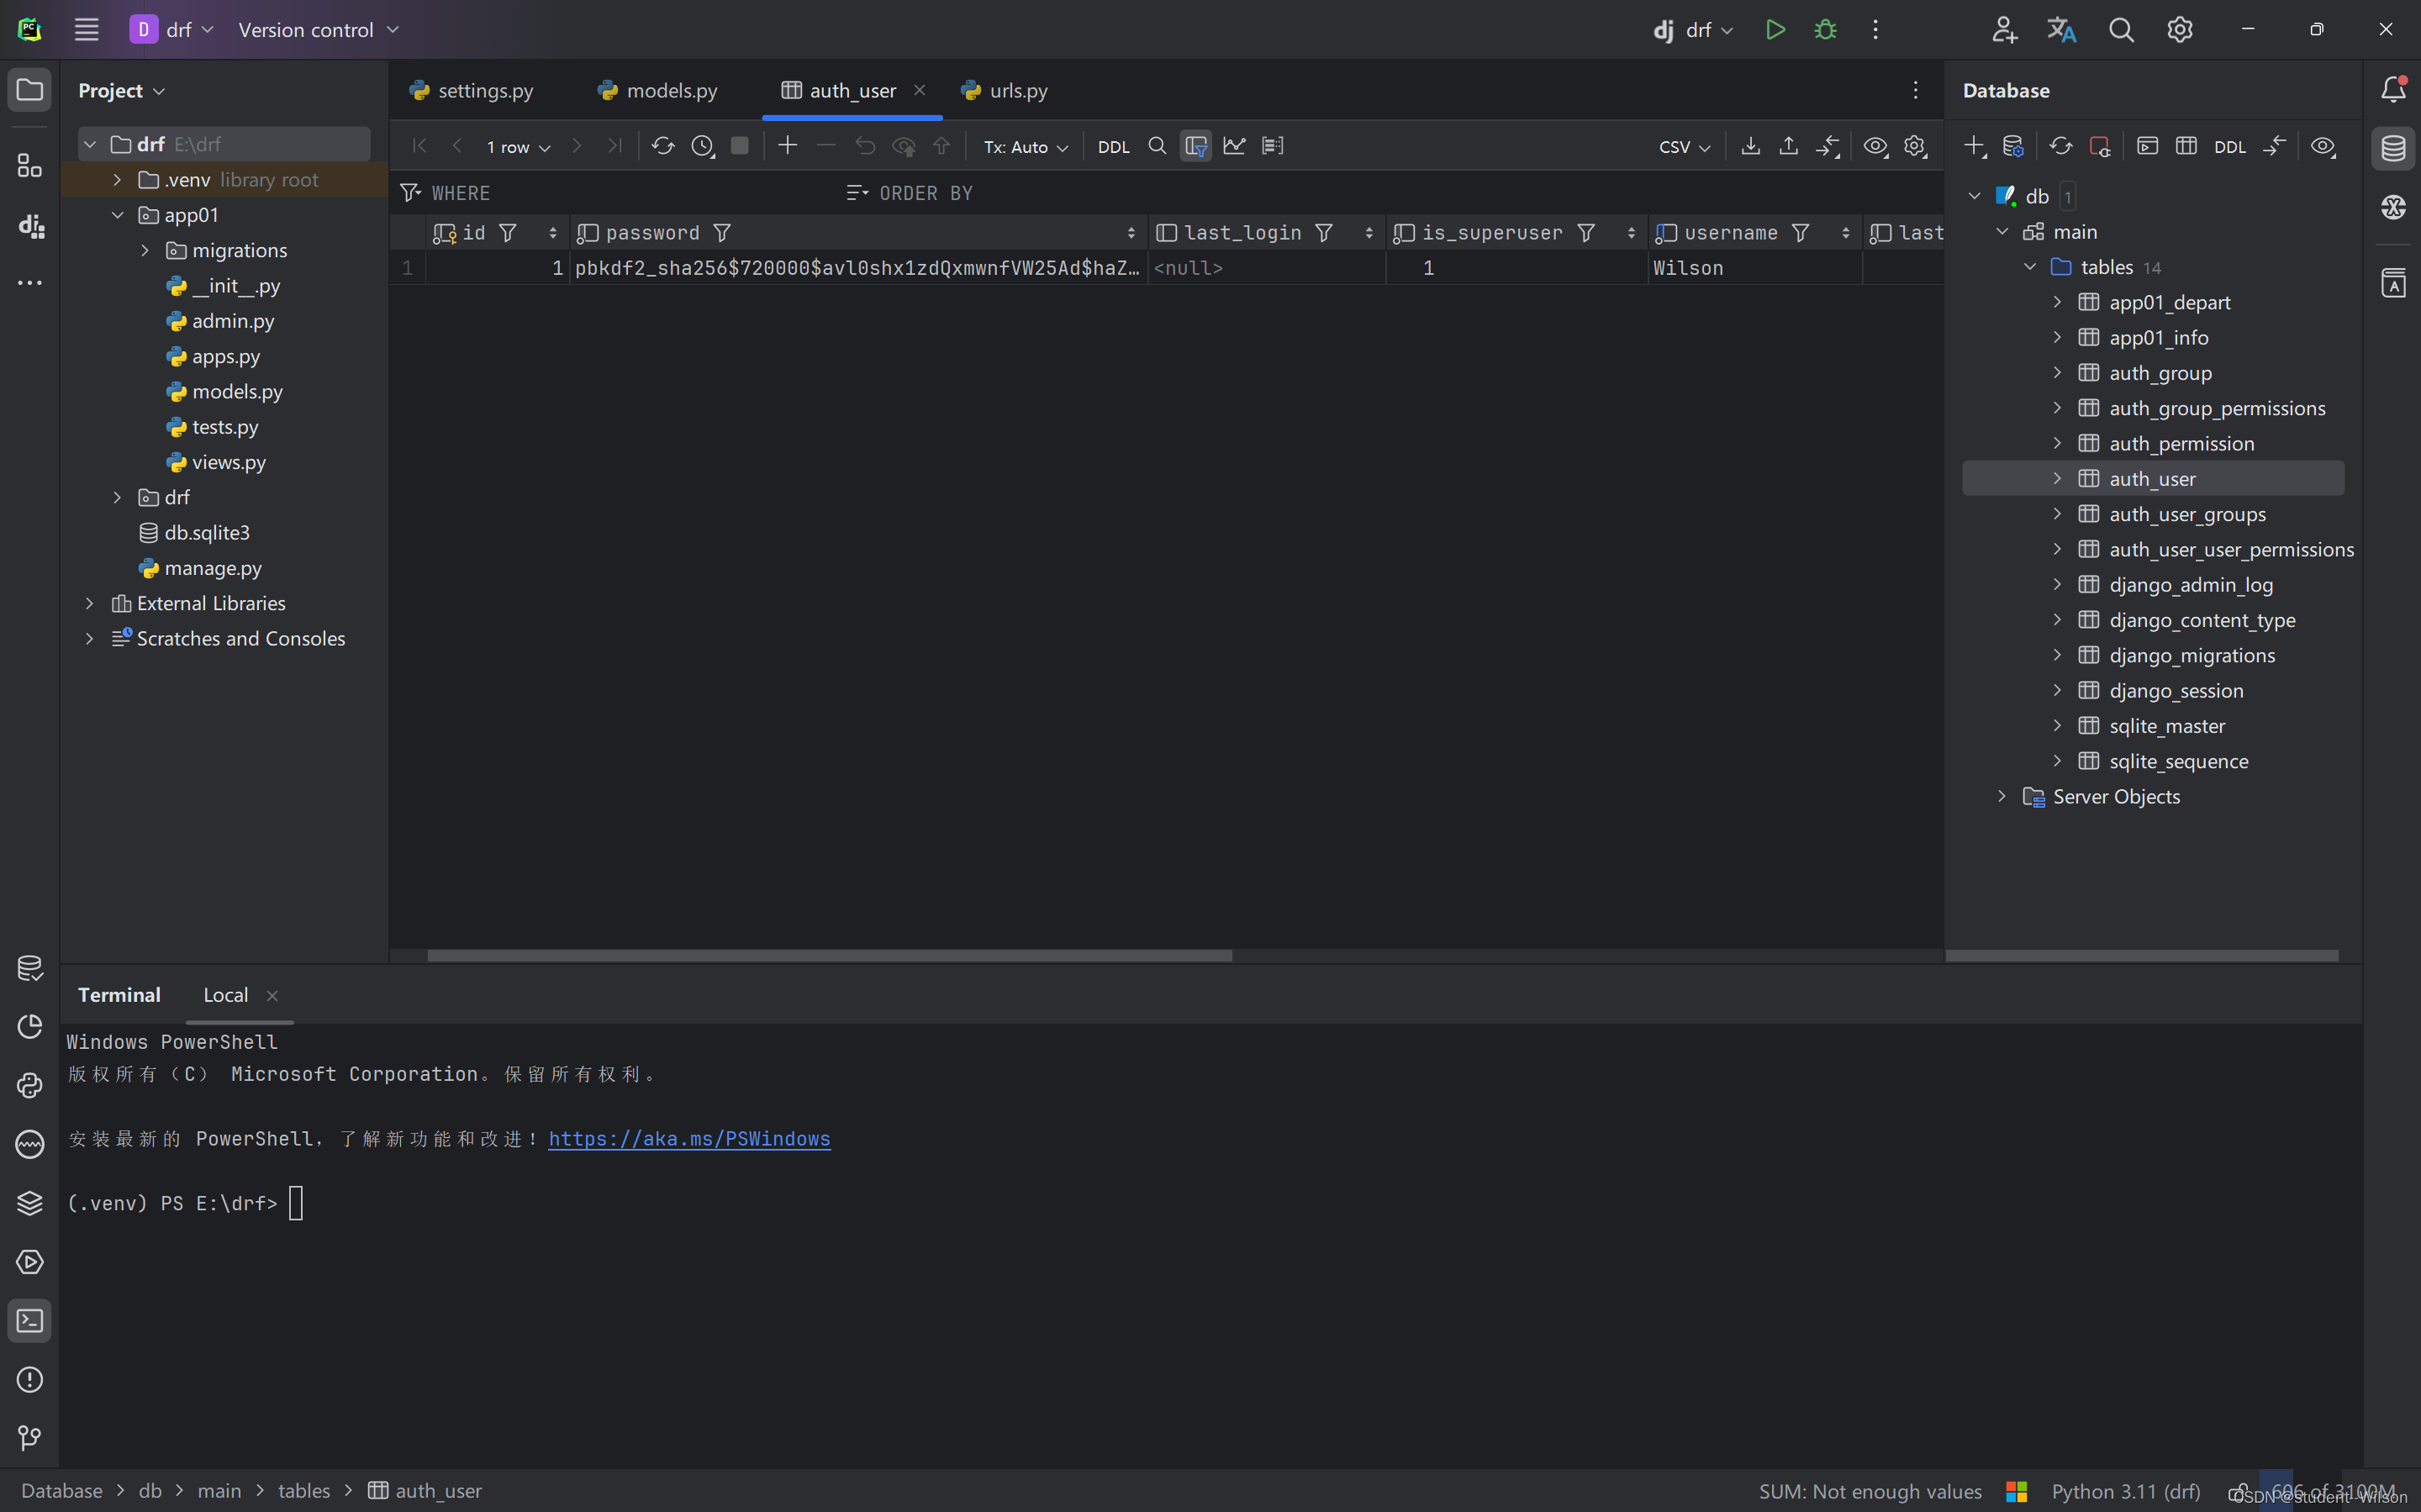Toggle the id column filter checkbox

(510, 232)
